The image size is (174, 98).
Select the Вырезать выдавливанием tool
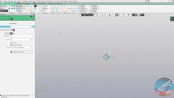[21, 8]
